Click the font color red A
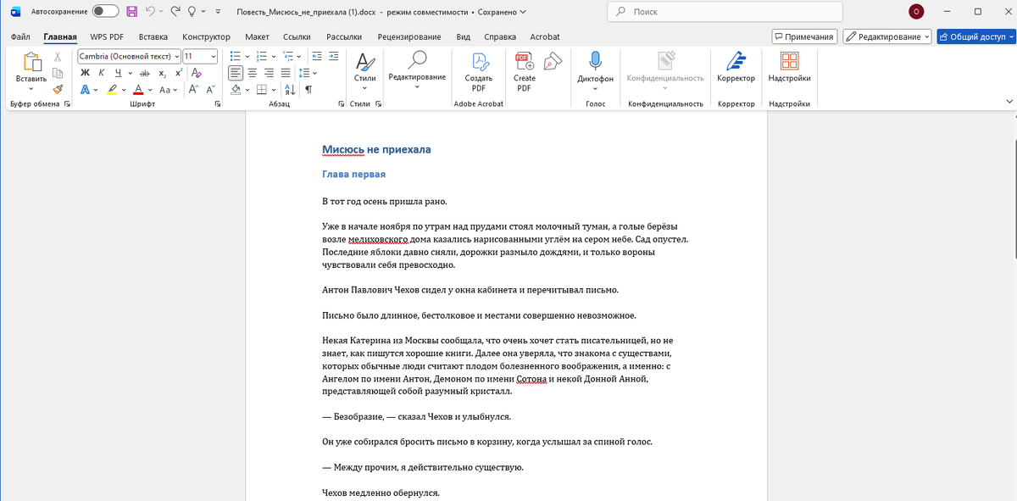This screenshot has height=501, width=1017. (137, 90)
